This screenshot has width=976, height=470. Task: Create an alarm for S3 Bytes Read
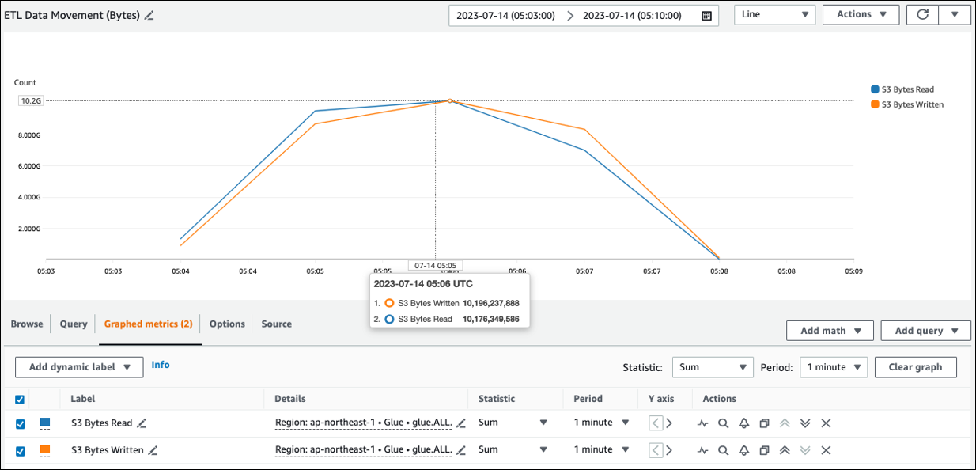[743, 423]
